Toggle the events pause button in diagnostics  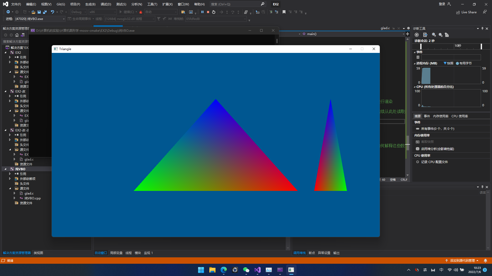[x=418, y=57]
